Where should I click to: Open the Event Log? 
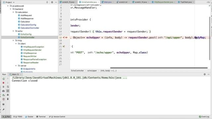click(204, 117)
